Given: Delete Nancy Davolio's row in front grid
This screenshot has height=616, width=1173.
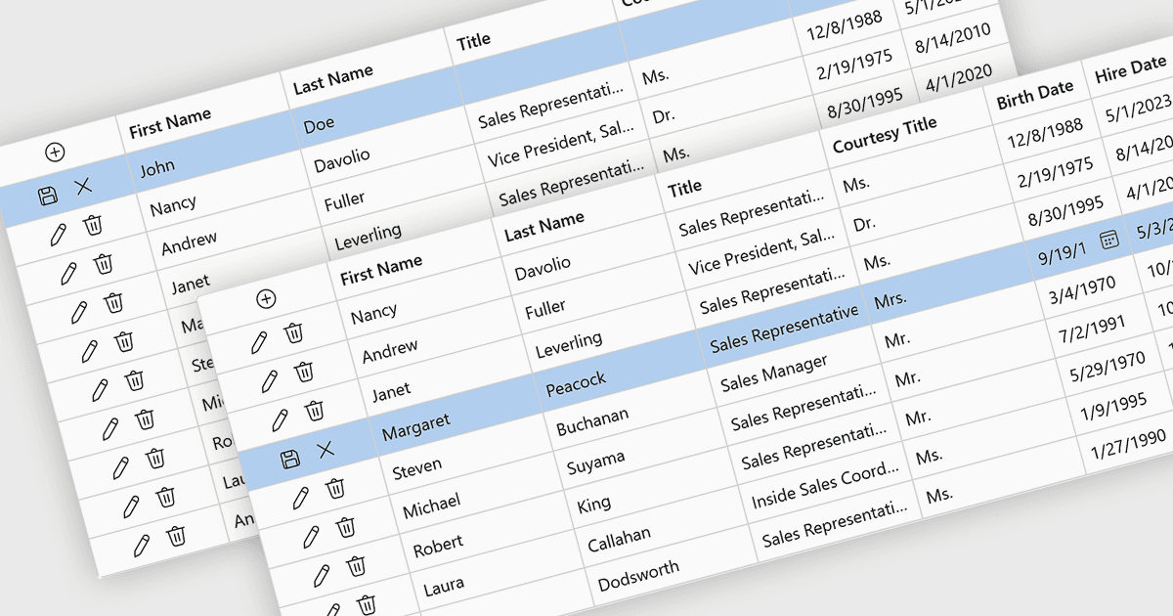Looking at the screenshot, I should pos(293,332).
